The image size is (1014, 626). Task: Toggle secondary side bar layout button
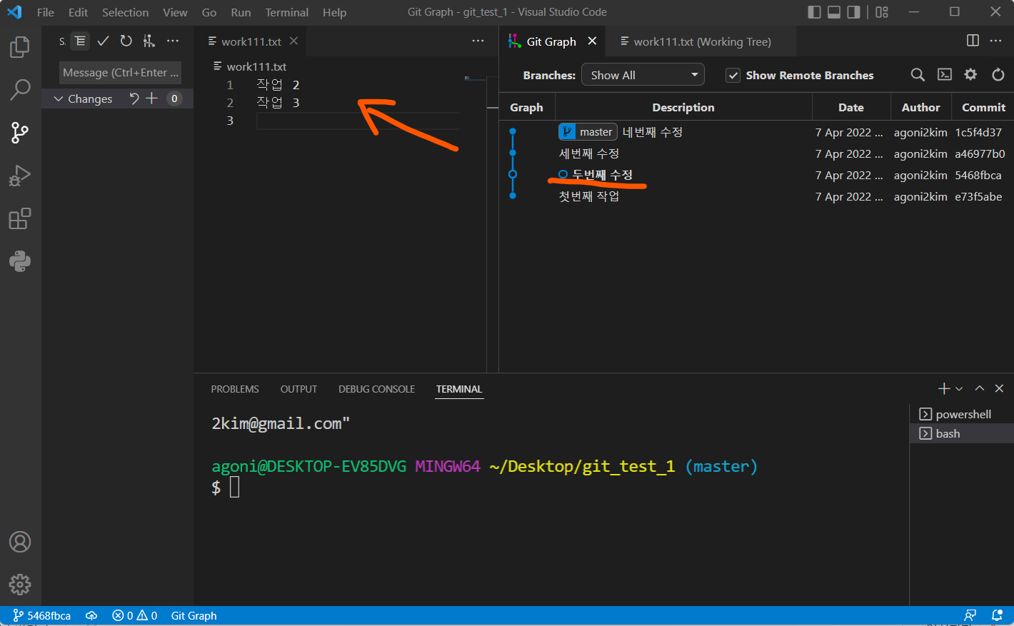[x=853, y=12]
